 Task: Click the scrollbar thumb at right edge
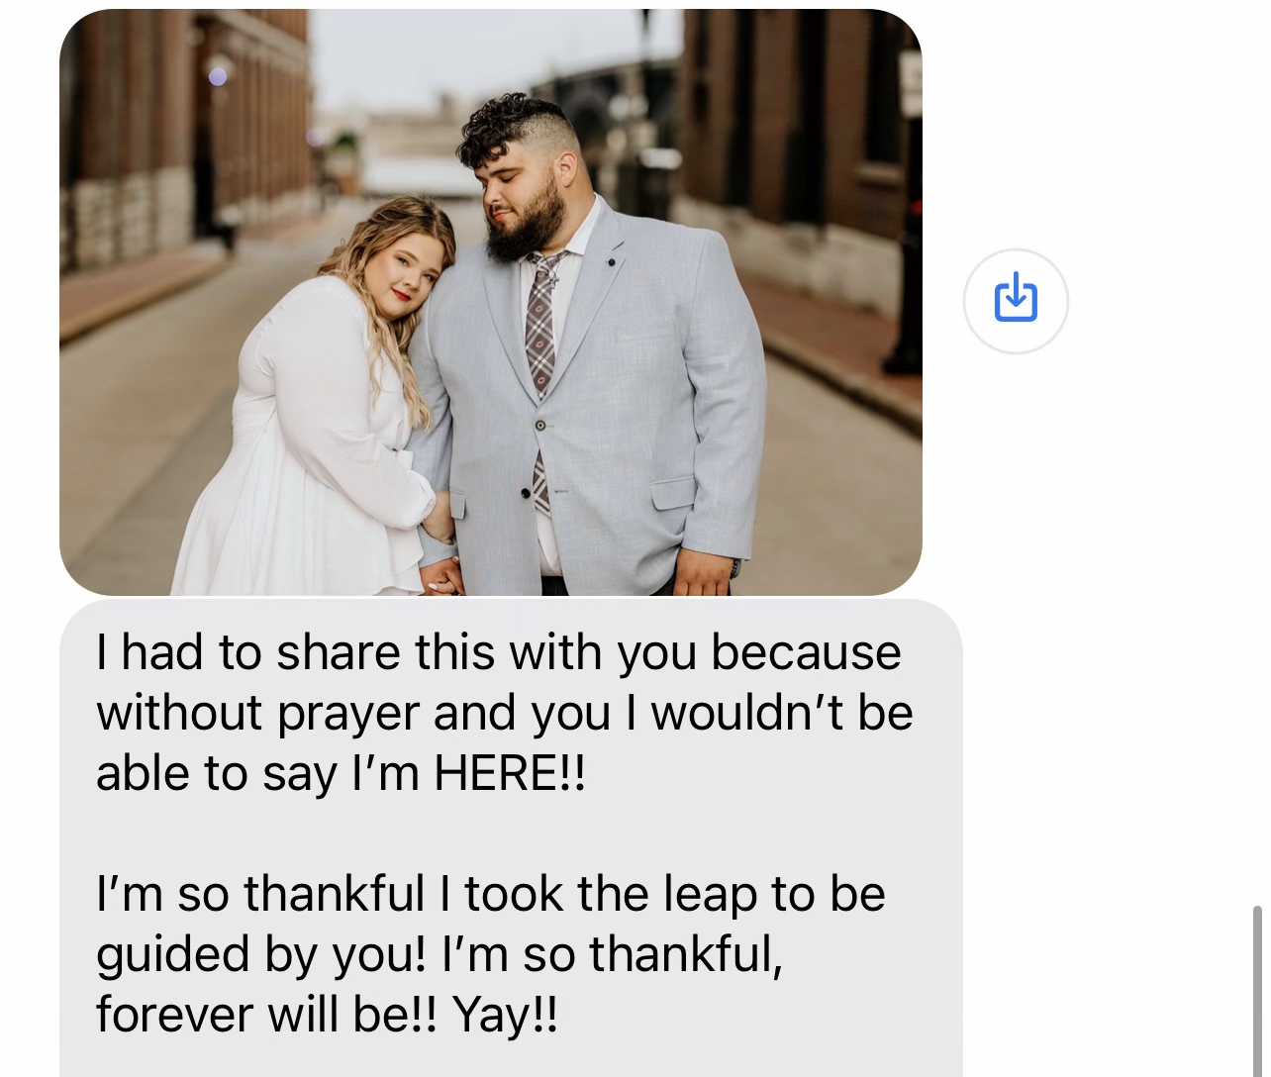[x=1257, y=990]
